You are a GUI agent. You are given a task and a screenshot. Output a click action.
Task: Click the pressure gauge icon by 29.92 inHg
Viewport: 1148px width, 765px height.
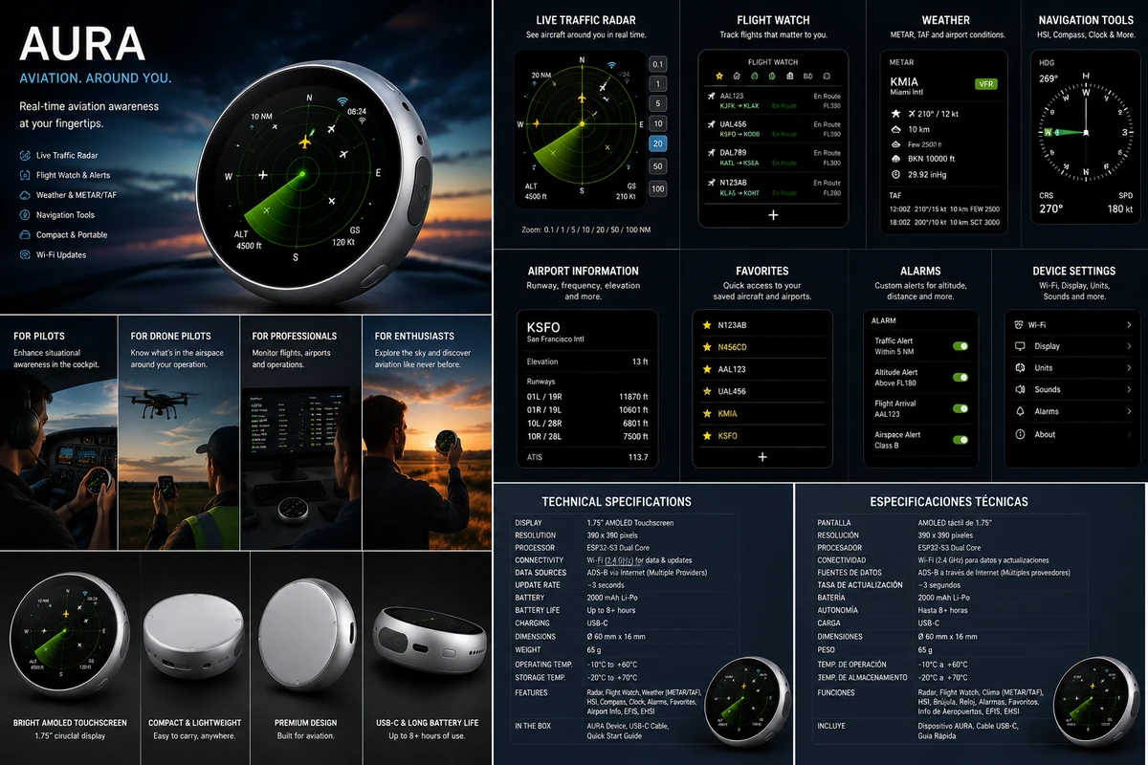coord(894,175)
